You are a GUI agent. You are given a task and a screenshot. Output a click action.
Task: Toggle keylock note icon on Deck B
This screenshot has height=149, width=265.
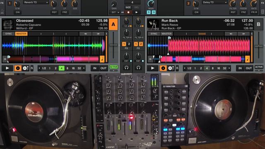click(247, 59)
